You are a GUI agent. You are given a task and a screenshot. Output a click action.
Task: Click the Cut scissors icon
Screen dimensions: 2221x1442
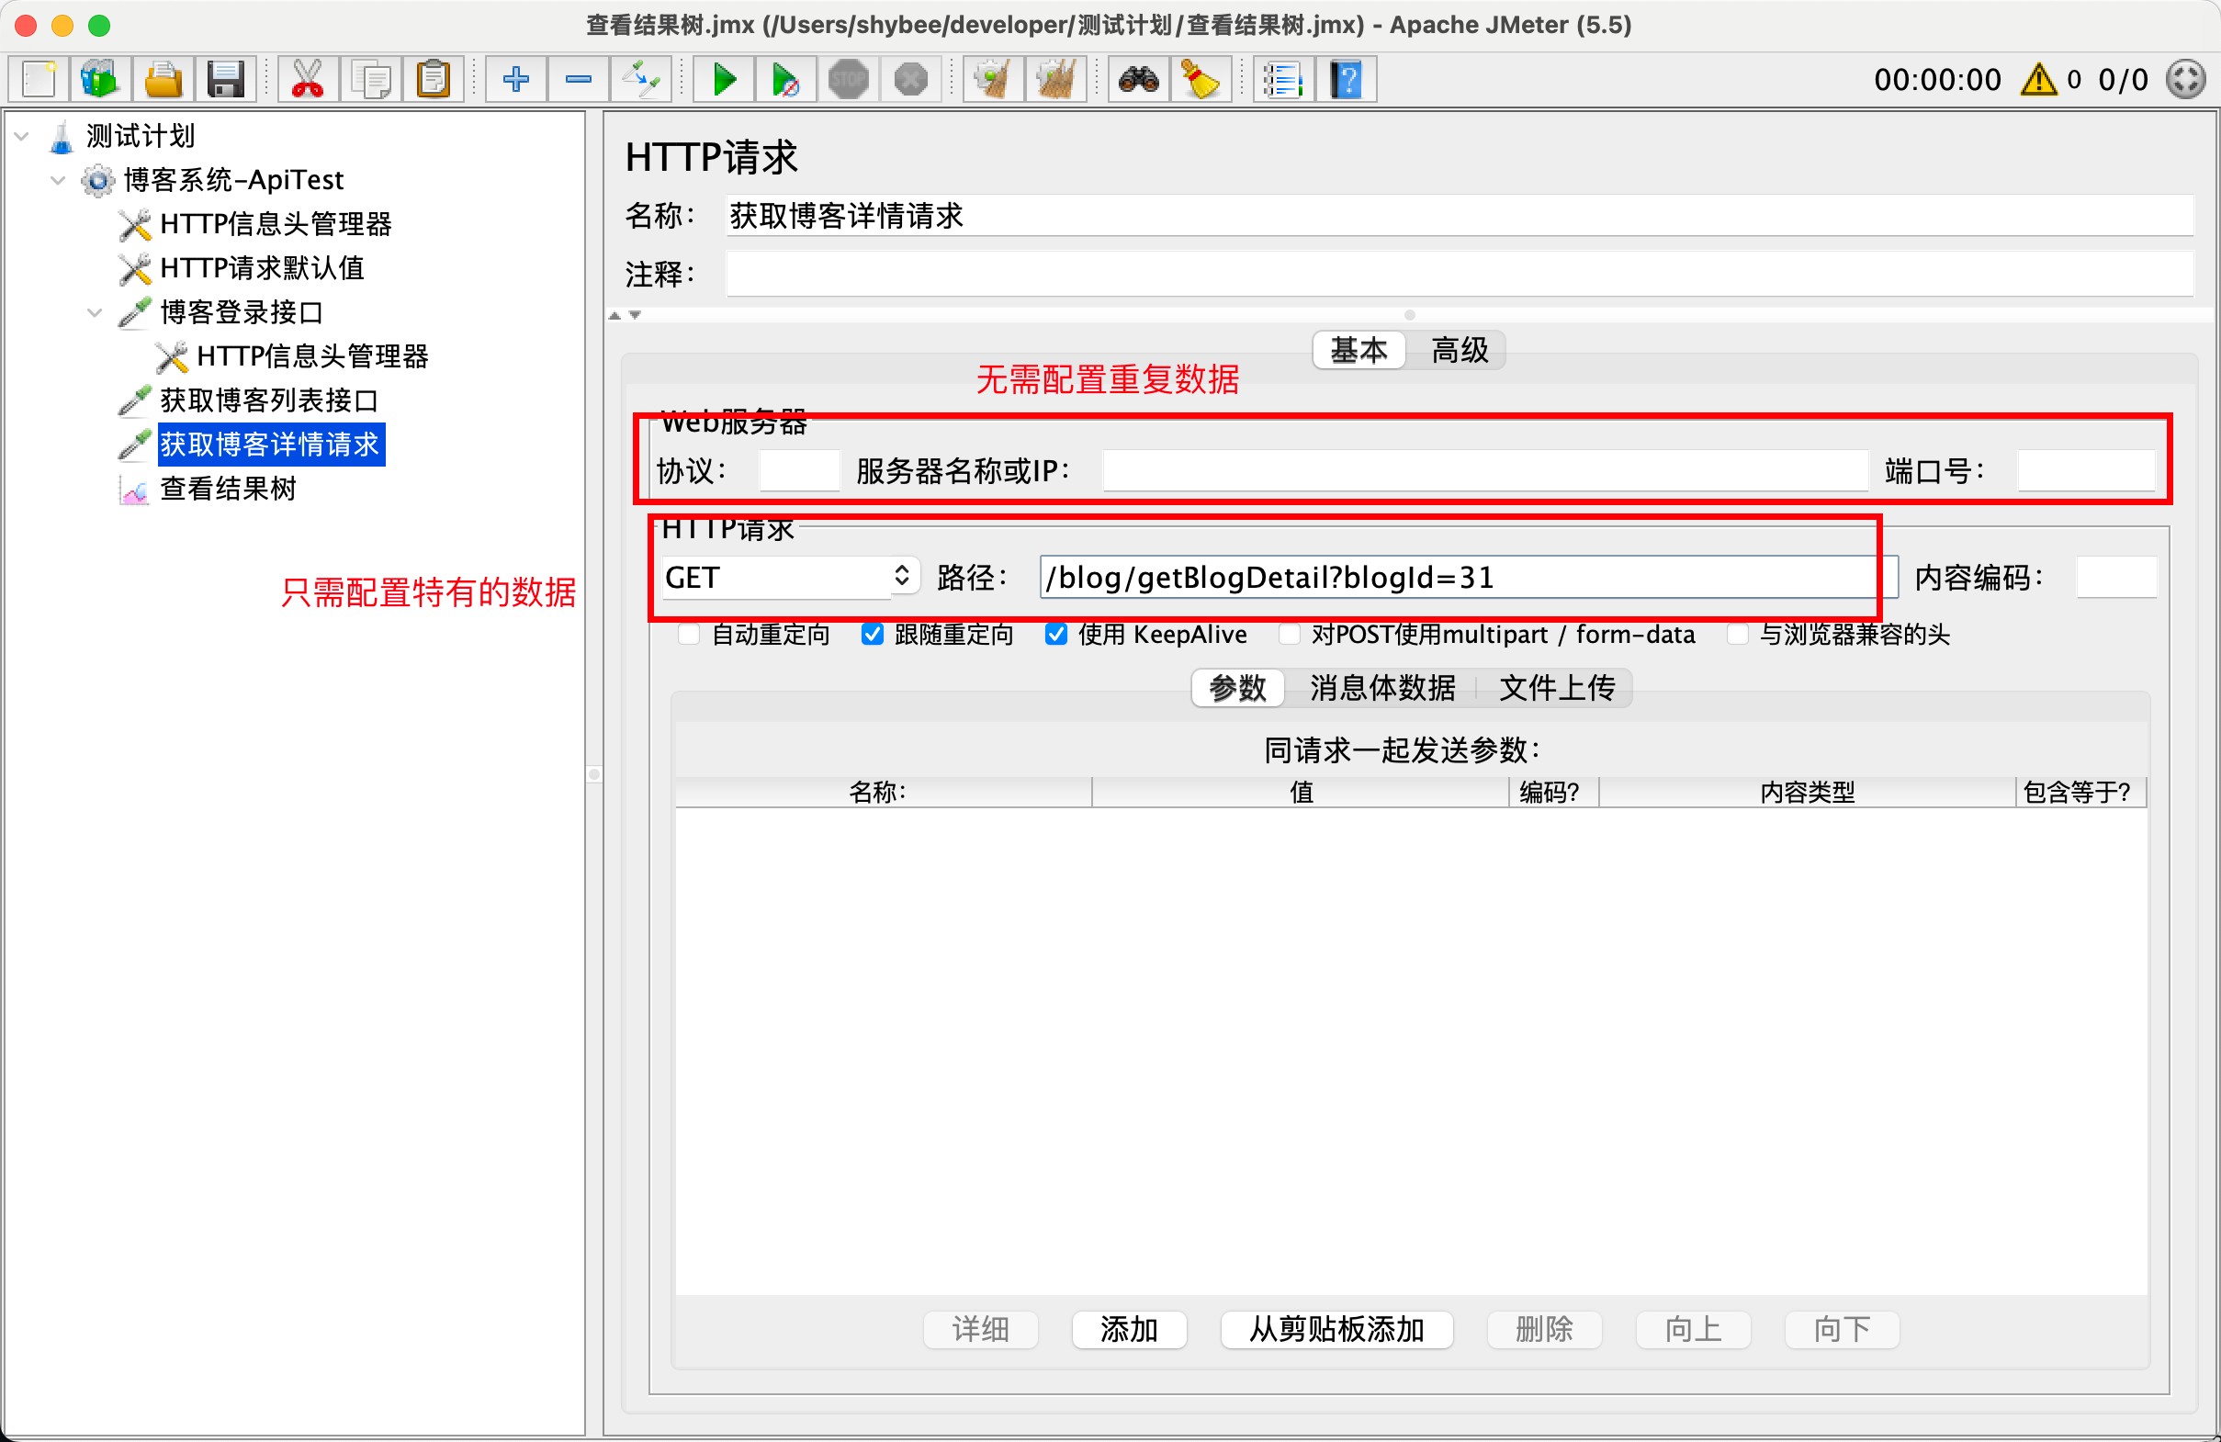click(307, 79)
